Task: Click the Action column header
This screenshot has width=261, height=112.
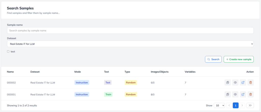Action: [x=250, y=72]
